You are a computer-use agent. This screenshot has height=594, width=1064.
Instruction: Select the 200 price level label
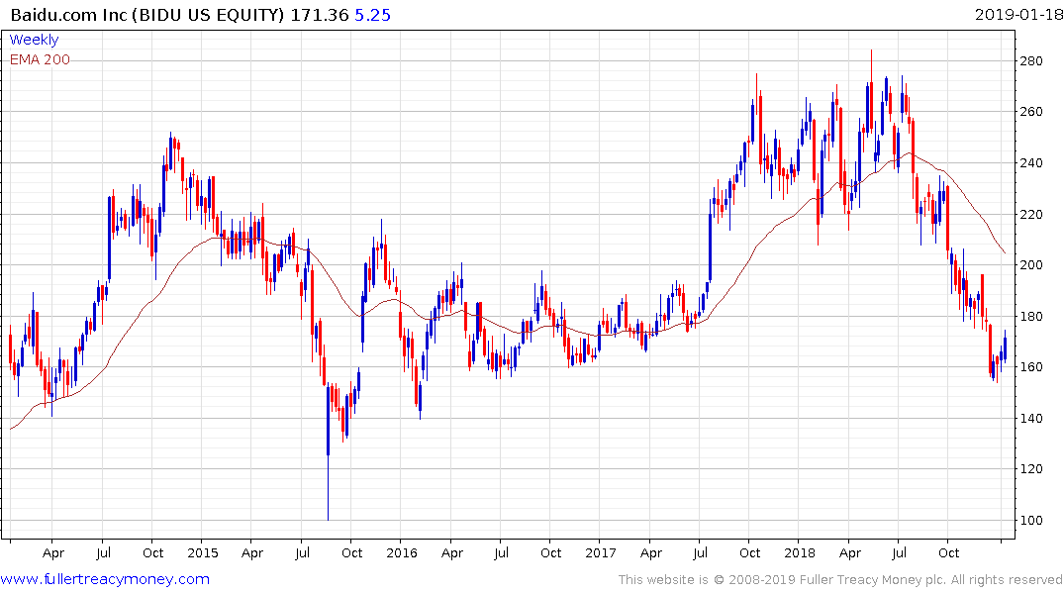tap(1035, 265)
